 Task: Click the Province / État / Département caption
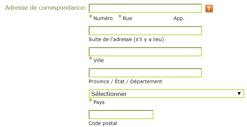125,81
